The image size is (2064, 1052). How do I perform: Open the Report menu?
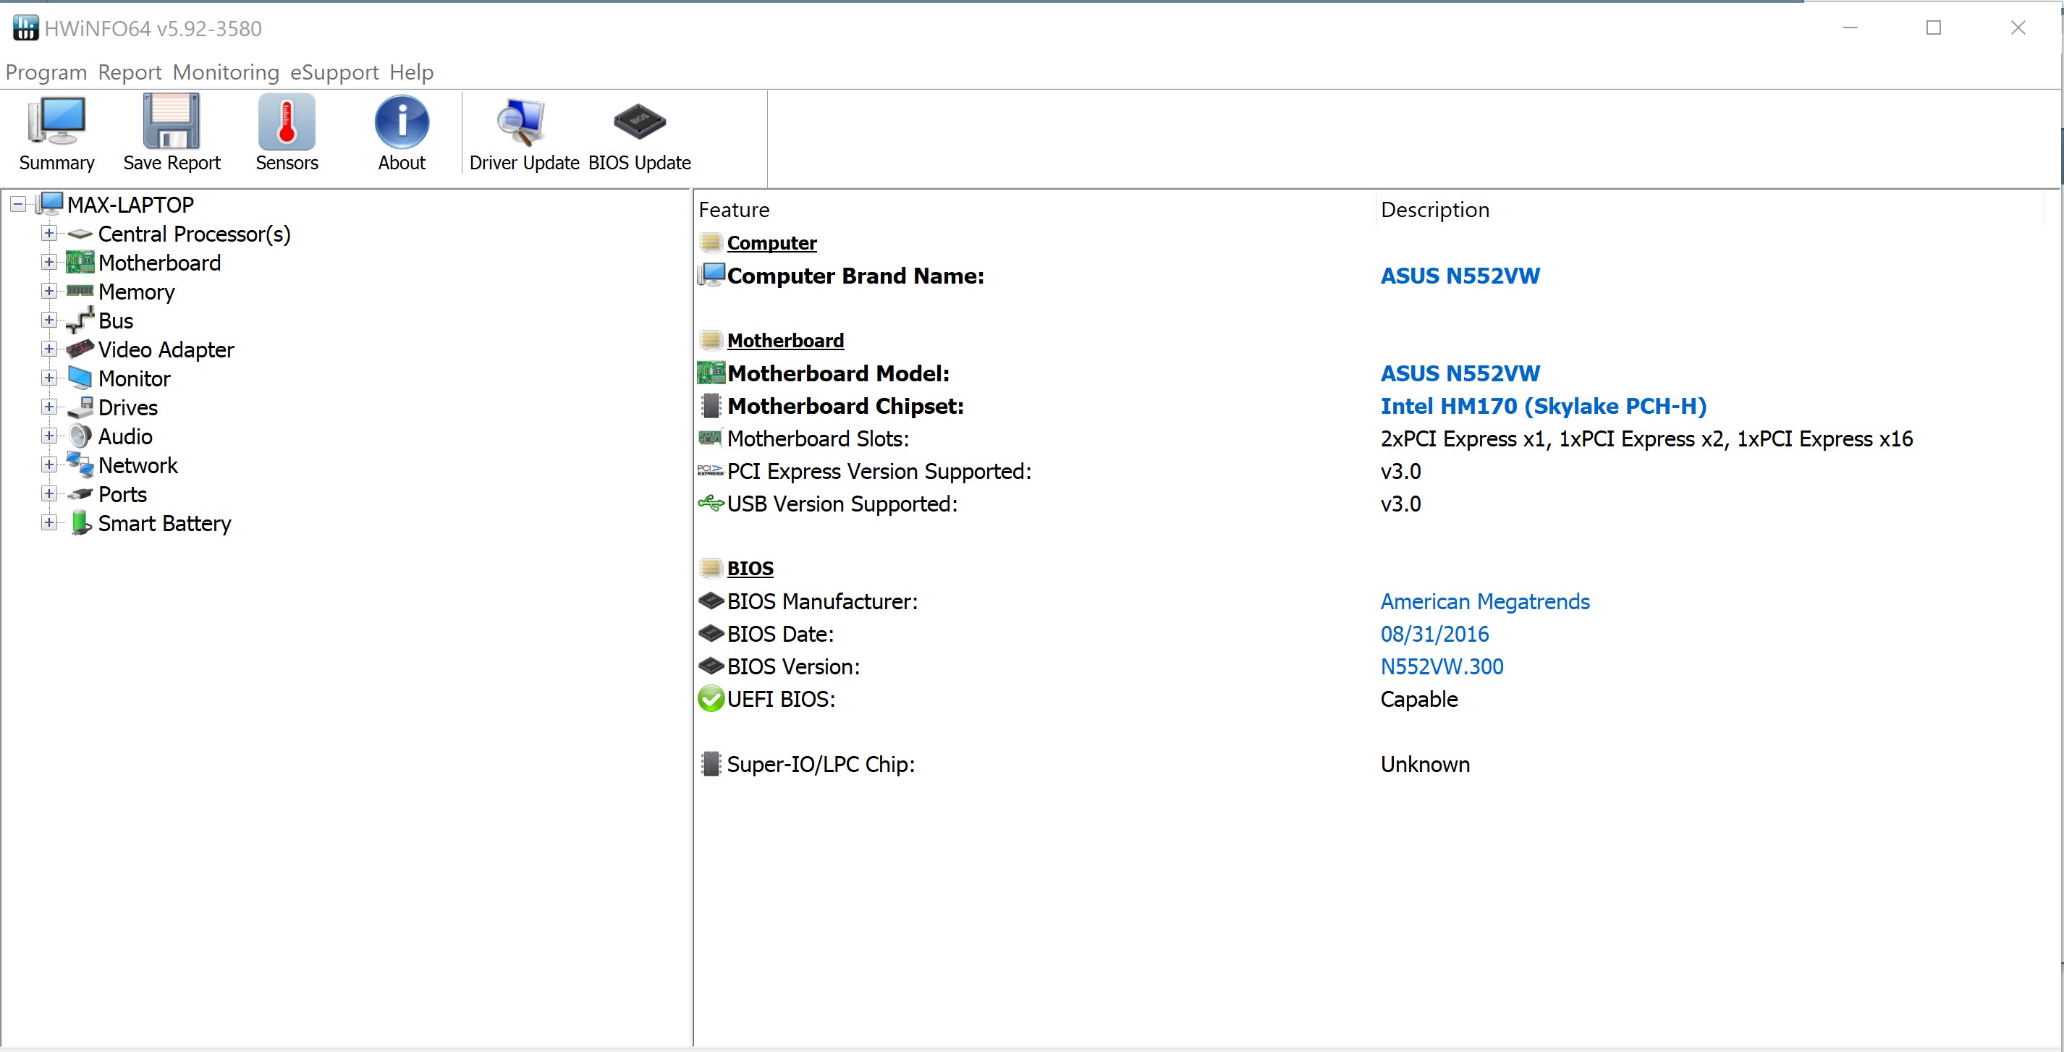[129, 72]
